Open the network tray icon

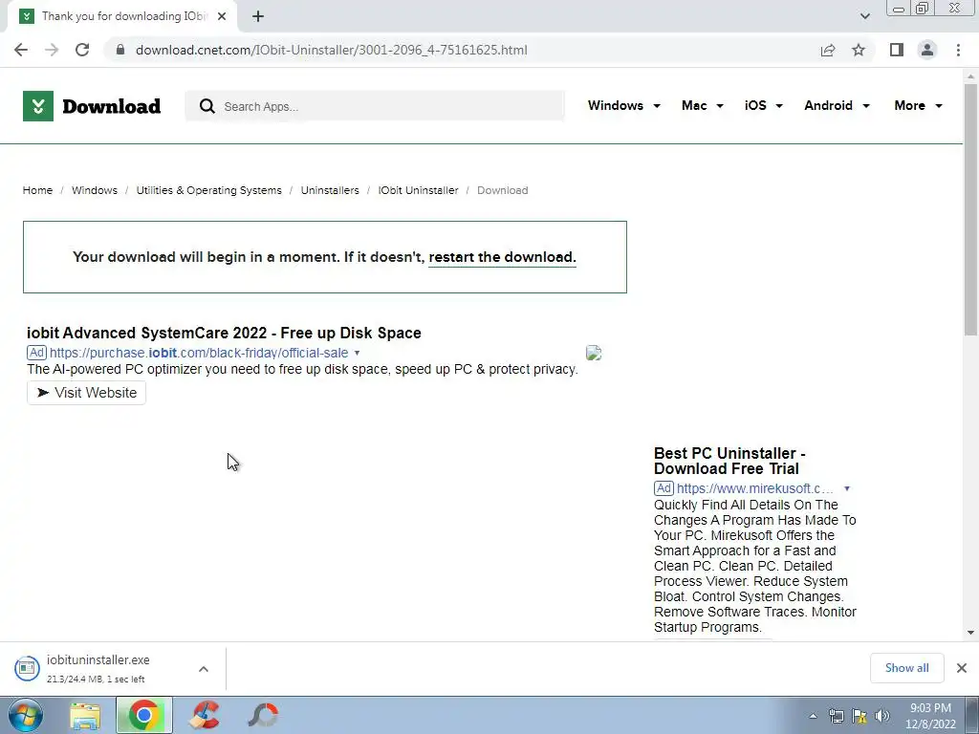coord(836,716)
